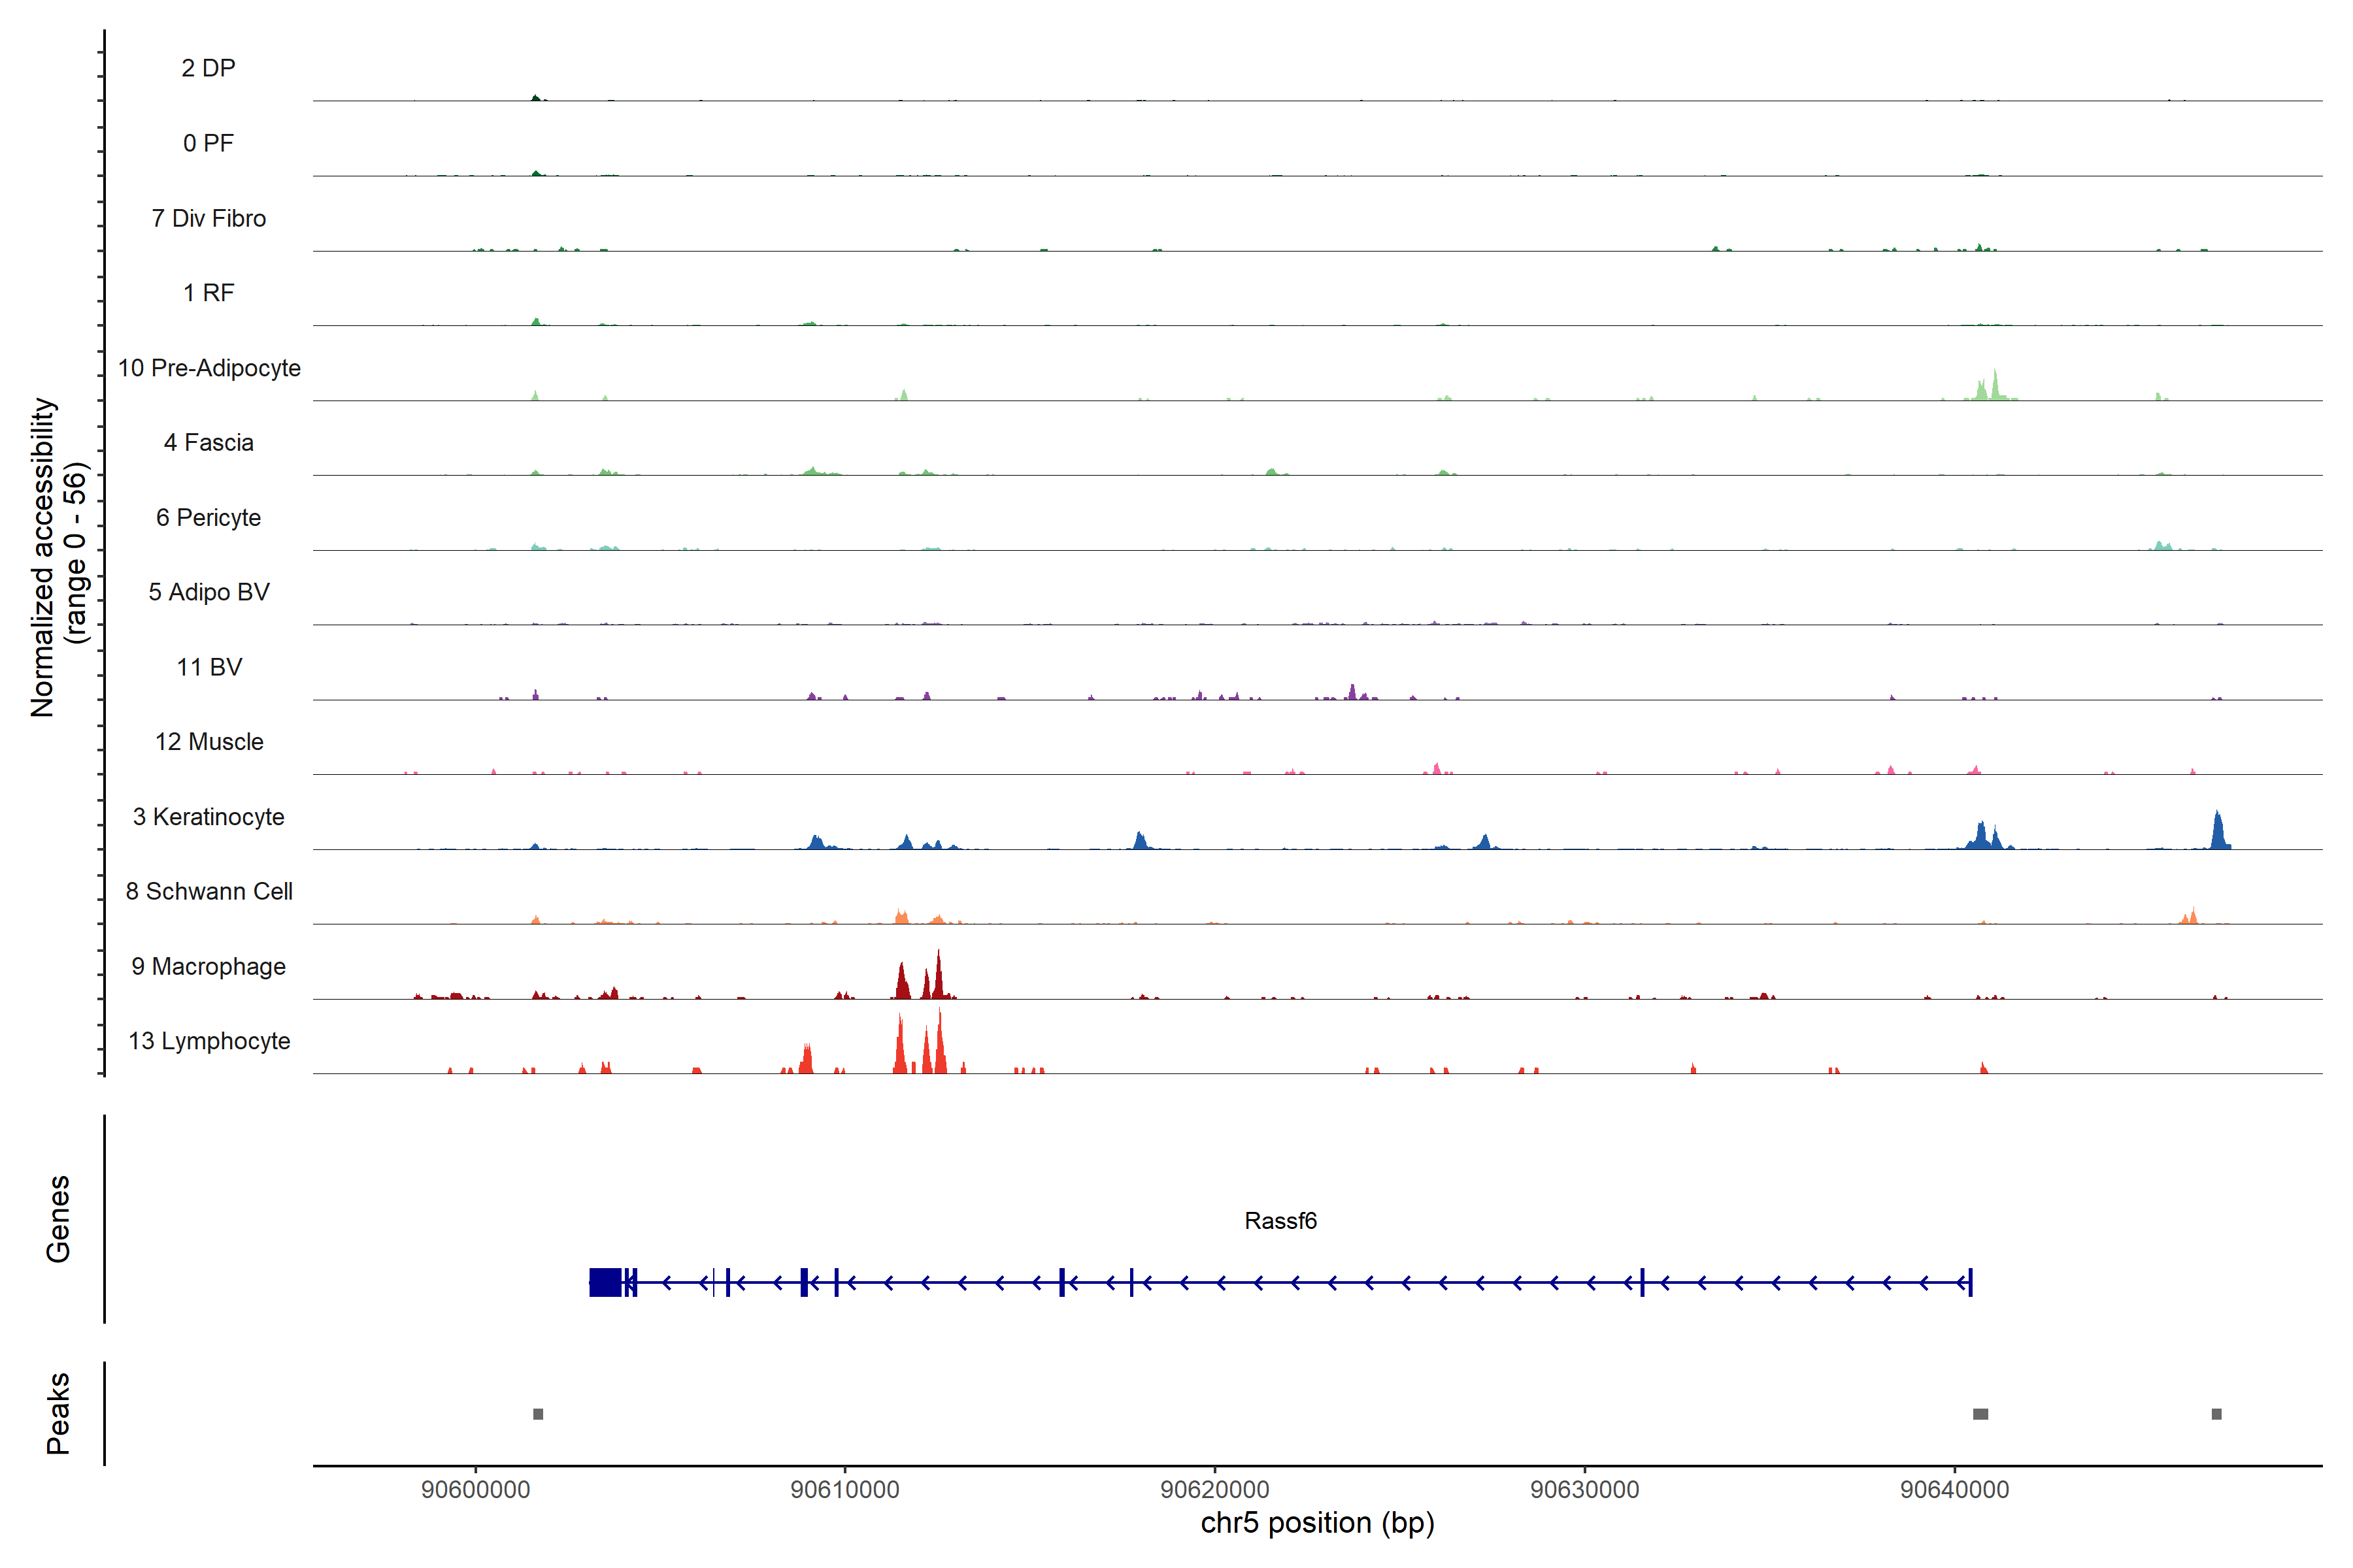The image size is (2353, 1568).
Task: Click the 90600000 axis tick label
Action: [475, 1489]
